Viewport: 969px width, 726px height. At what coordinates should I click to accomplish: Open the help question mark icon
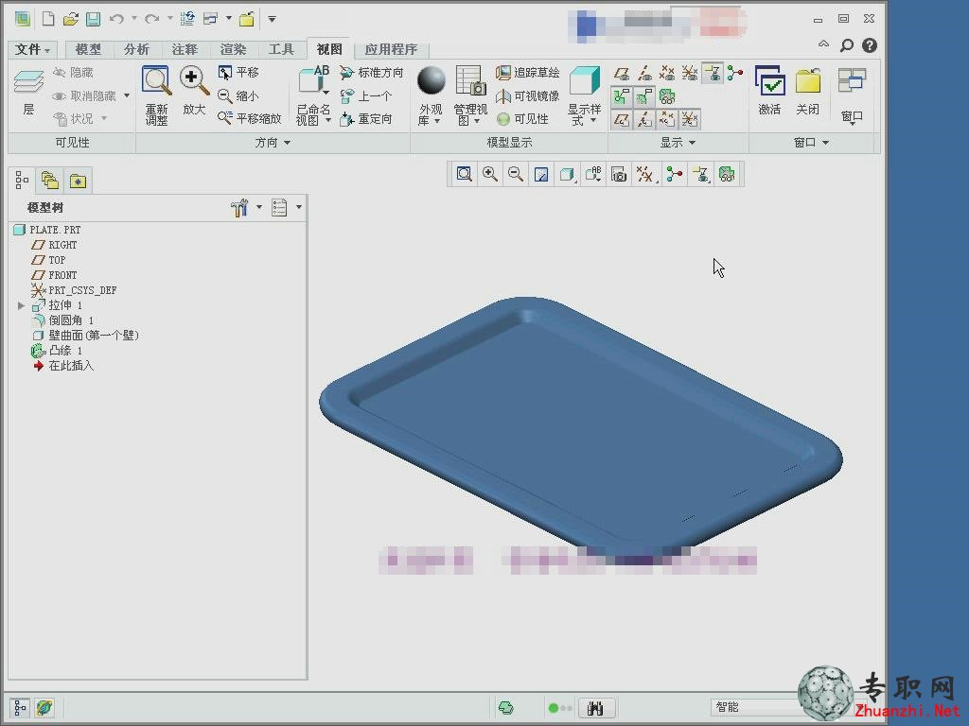coord(870,45)
